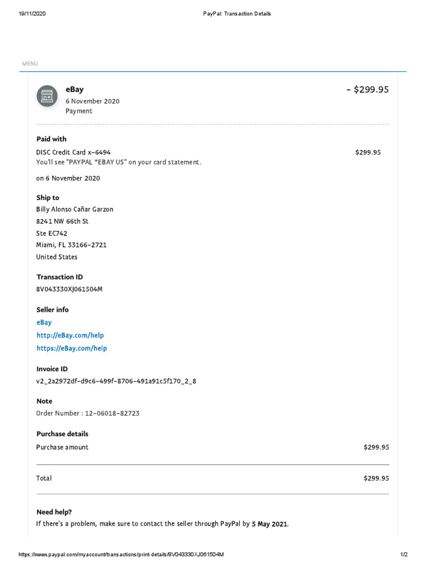Open the MENU navigation
The image size is (426, 569).
click(x=30, y=63)
